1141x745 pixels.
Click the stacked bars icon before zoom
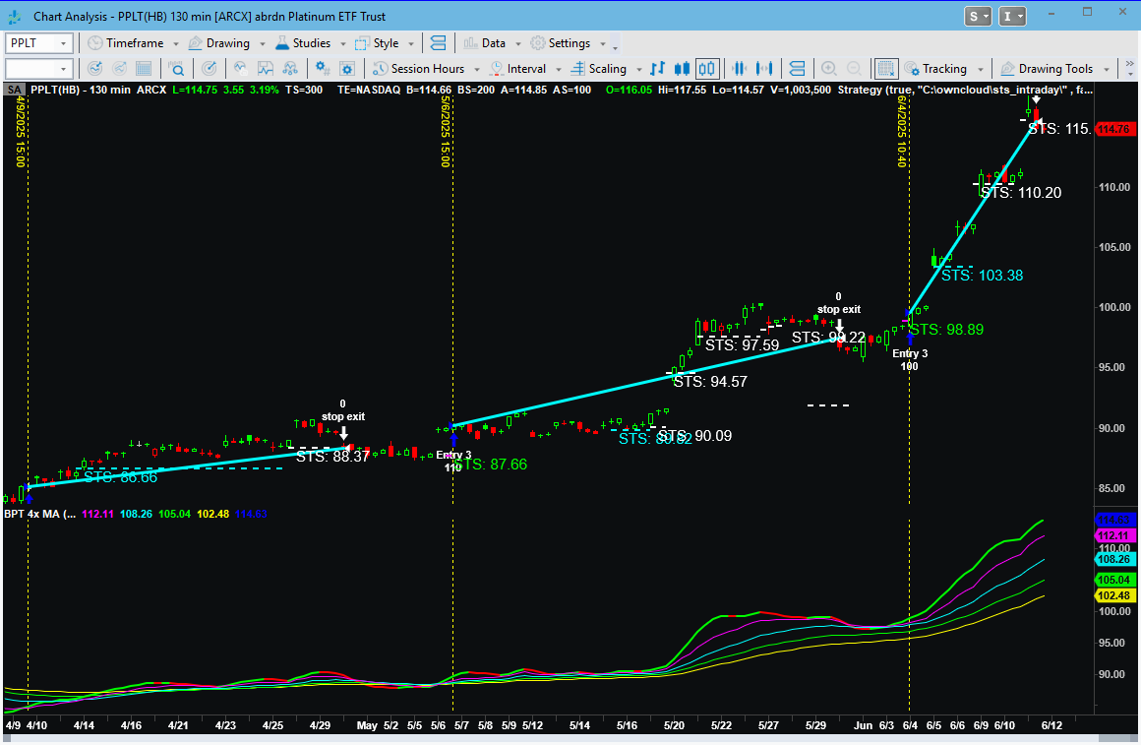pyautogui.click(x=797, y=69)
